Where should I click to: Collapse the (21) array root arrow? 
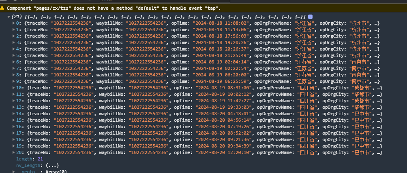[x=9, y=17]
